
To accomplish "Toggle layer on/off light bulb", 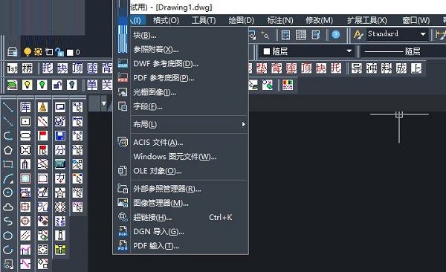I will (x=28, y=52).
